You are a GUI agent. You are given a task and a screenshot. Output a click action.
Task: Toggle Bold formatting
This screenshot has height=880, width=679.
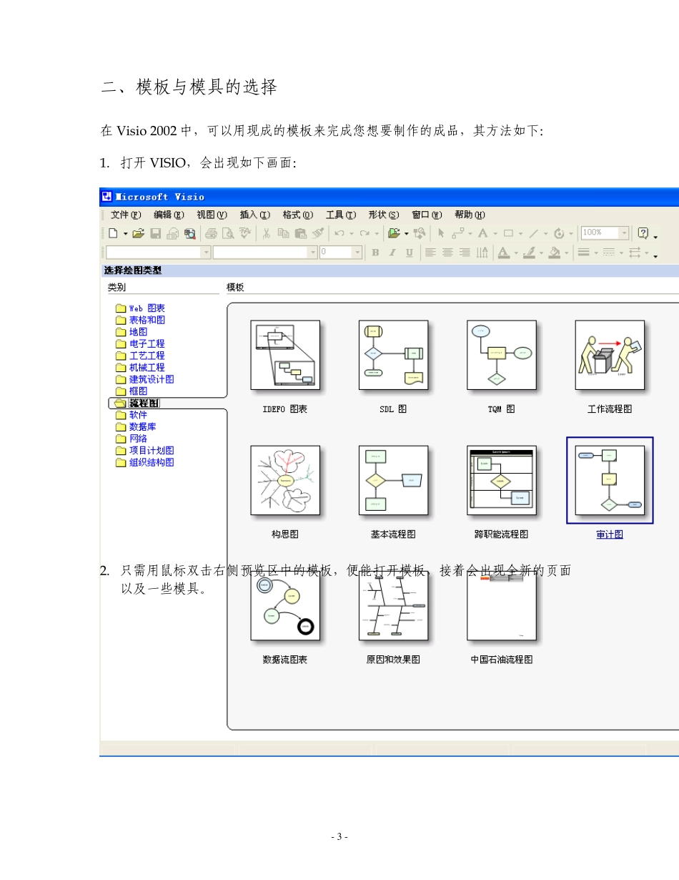point(375,253)
